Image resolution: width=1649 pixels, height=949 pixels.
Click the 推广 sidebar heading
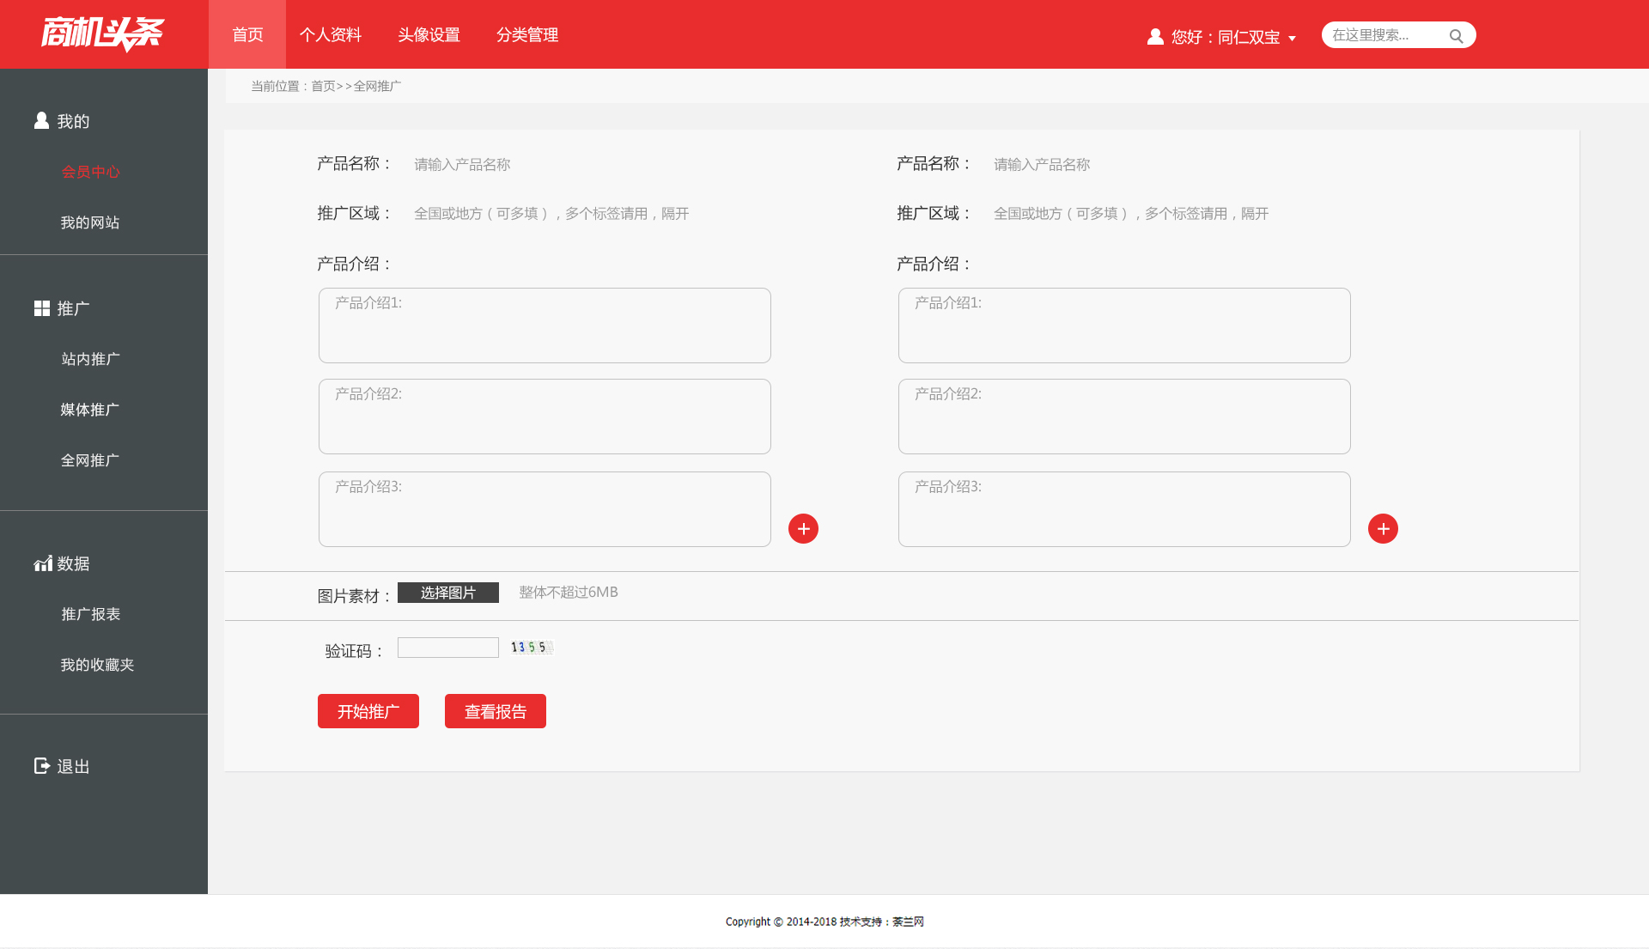coord(73,308)
